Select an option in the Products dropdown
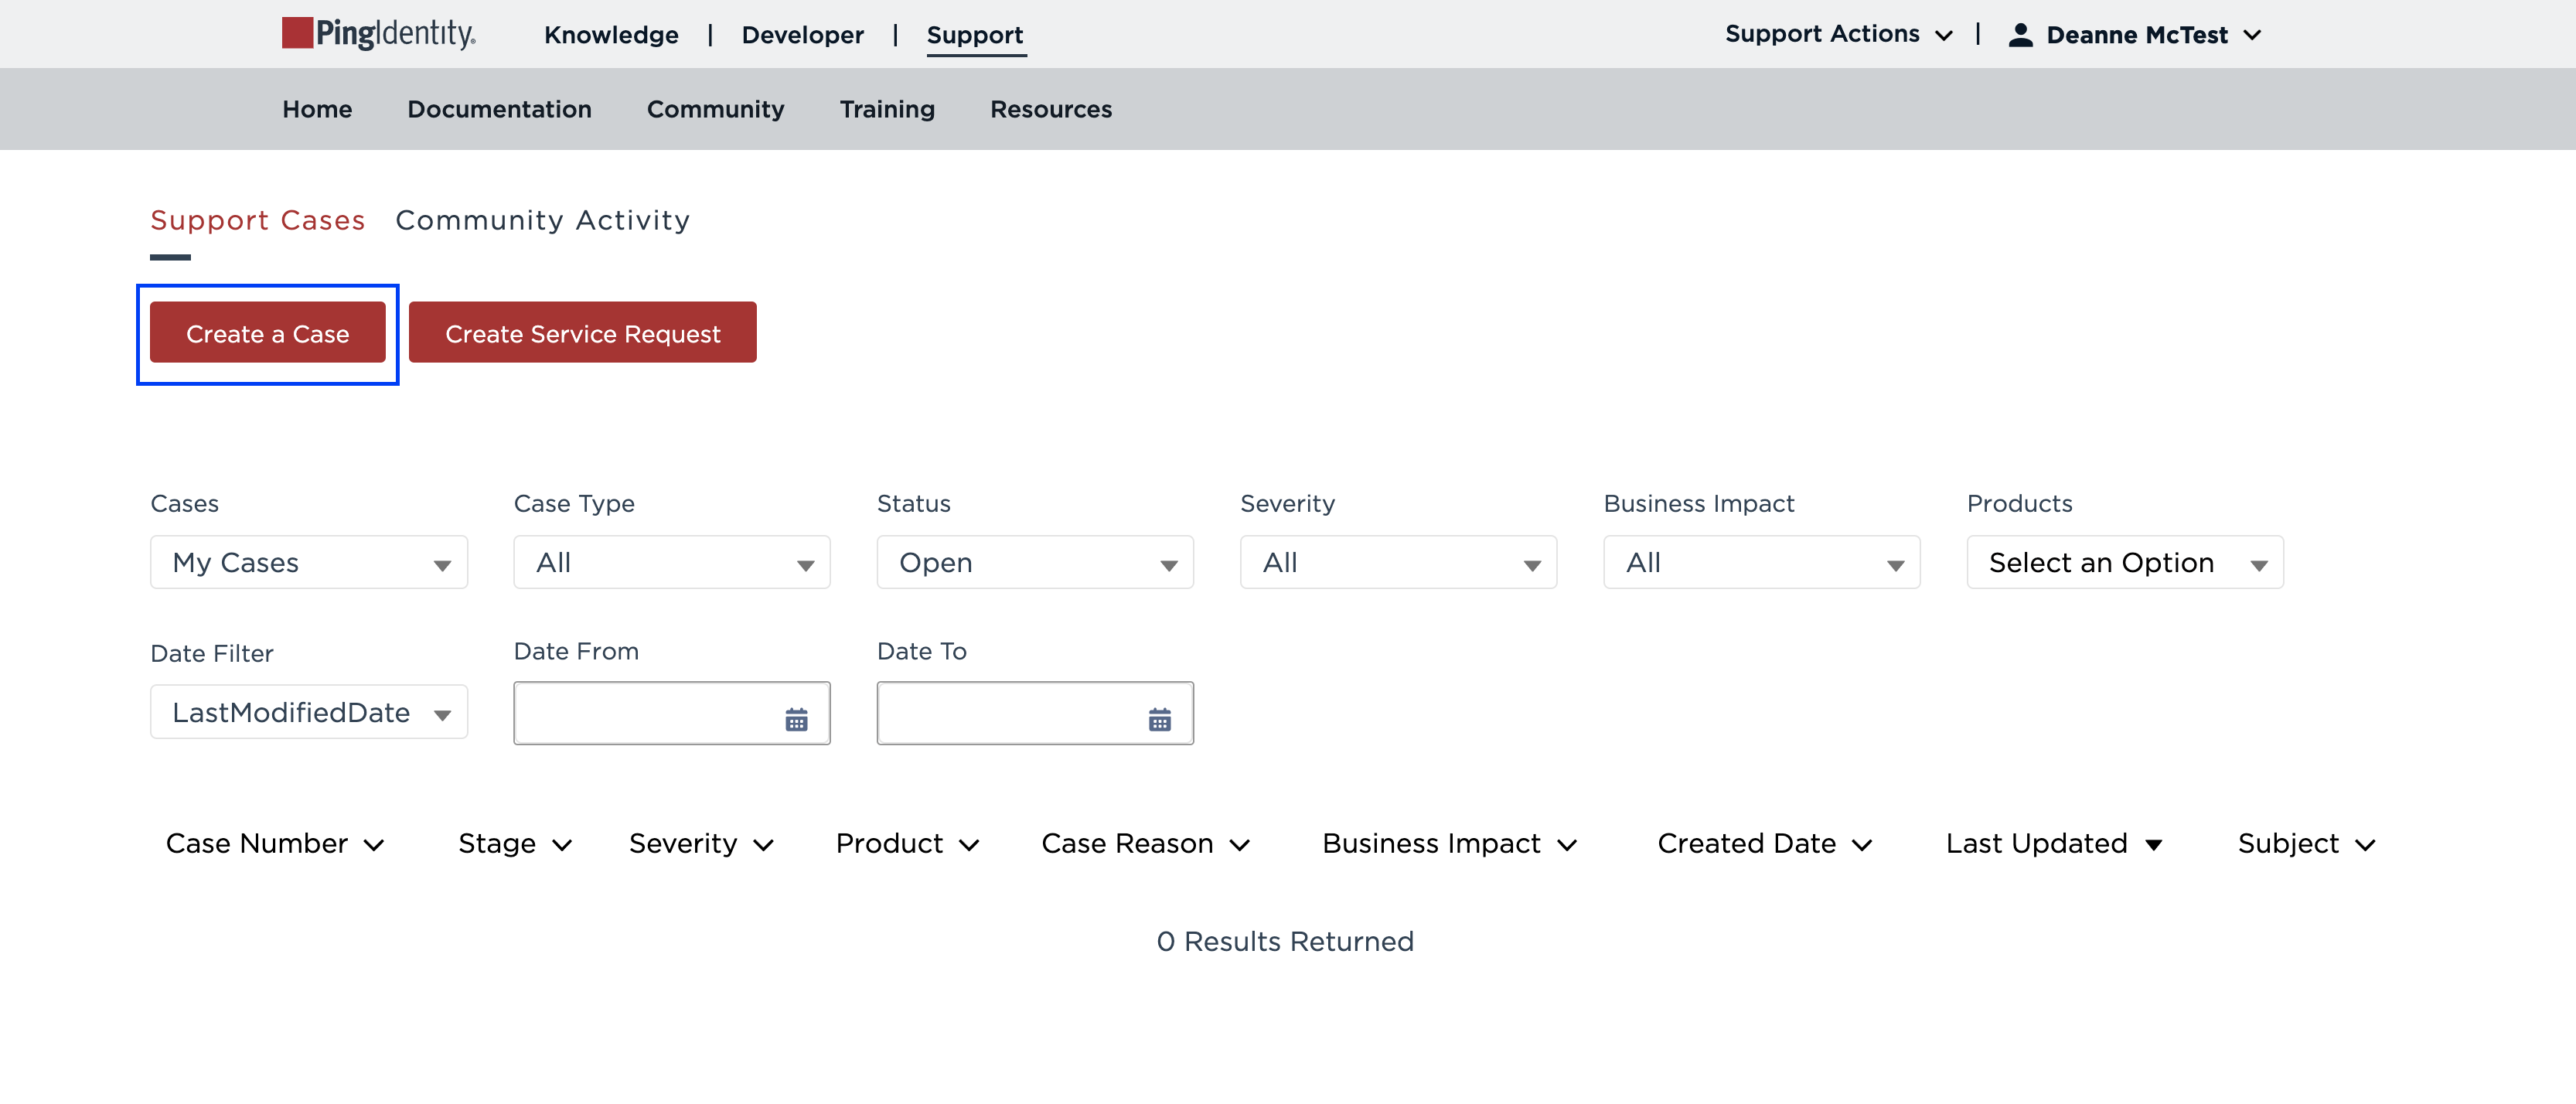The height and width of the screenshot is (1104, 2576). 2124,562
